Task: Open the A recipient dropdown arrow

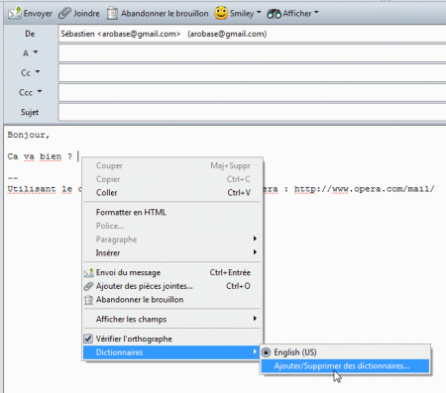Action: coord(36,52)
